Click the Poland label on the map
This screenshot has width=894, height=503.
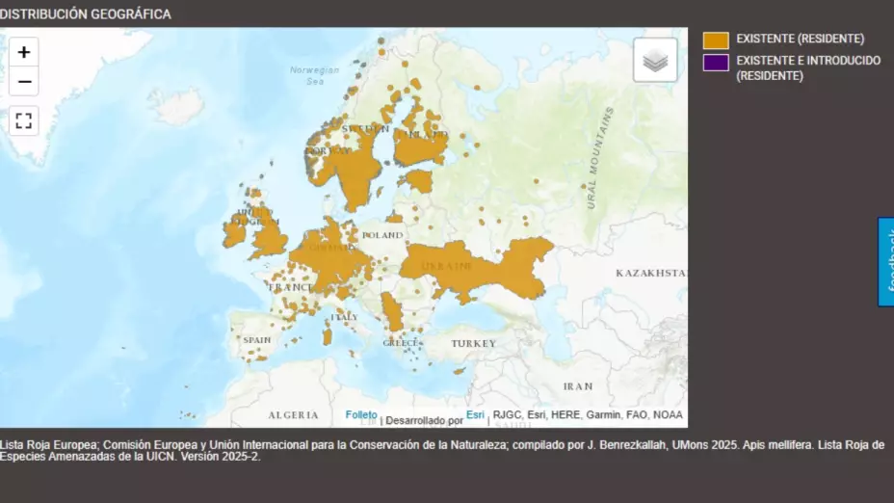click(382, 235)
